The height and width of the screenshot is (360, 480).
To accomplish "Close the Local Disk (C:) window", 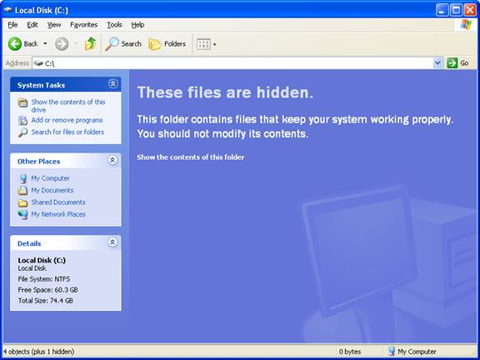I will (470, 10).
